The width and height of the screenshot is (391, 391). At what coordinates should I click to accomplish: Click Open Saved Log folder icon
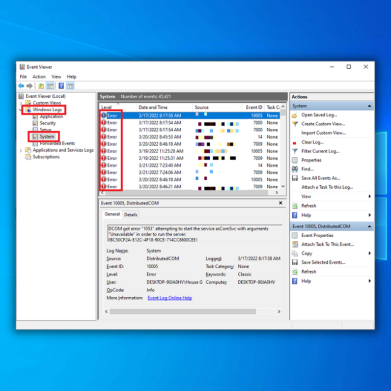point(295,115)
